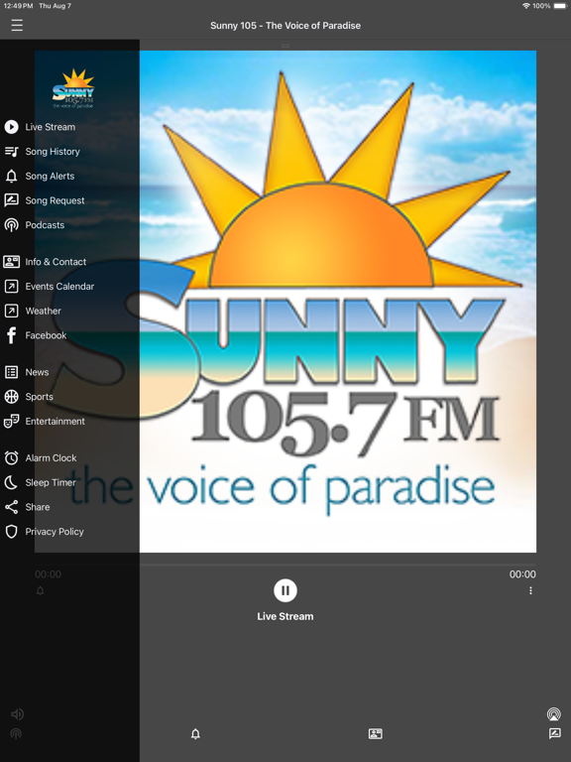
Task: Tap the Share option label
Action: click(38, 507)
